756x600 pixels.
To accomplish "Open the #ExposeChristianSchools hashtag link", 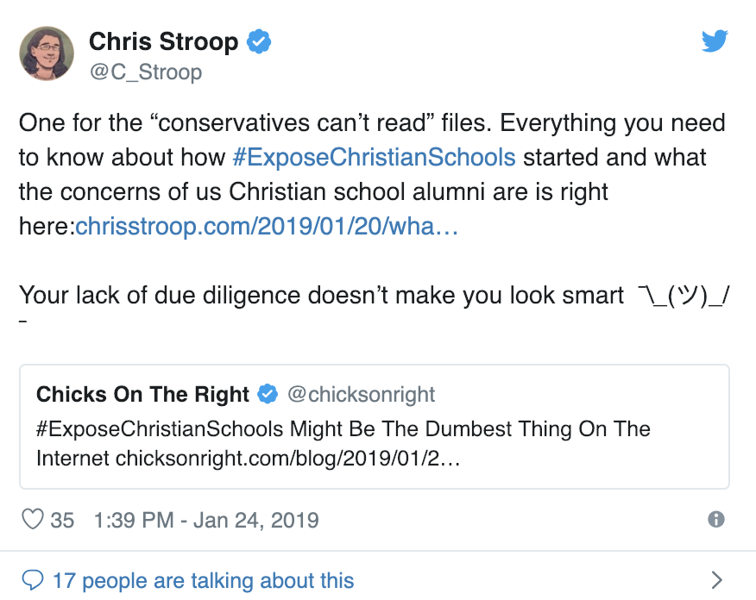I will coord(375,158).
